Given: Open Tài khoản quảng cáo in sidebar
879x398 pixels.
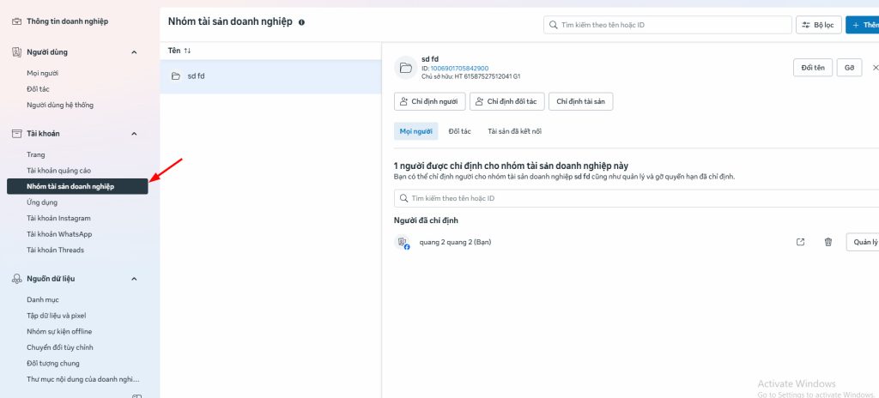Looking at the screenshot, I should 58,171.
